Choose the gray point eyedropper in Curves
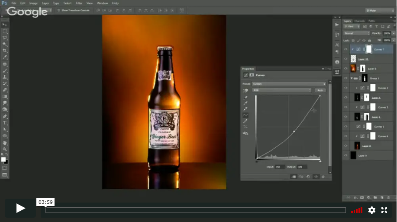Viewport: 397px width, 222px height. pos(245,103)
